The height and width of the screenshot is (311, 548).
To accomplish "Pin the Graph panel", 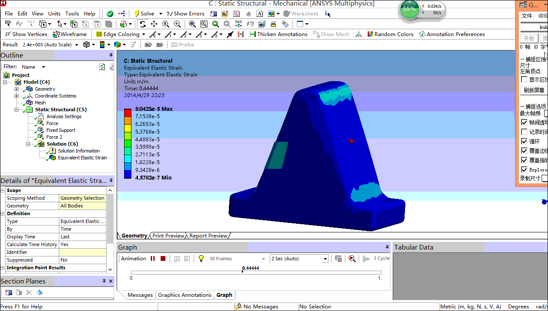I will point(387,247).
